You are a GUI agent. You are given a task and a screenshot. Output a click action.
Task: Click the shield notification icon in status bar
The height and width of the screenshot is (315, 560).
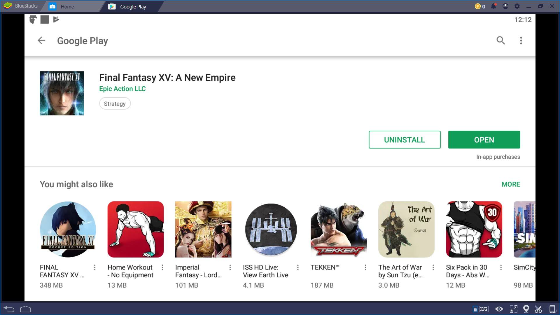click(x=33, y=20)
